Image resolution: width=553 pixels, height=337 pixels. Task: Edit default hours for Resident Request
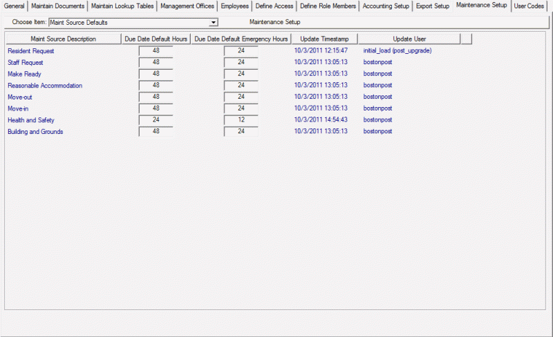click(x=156, y=51)
